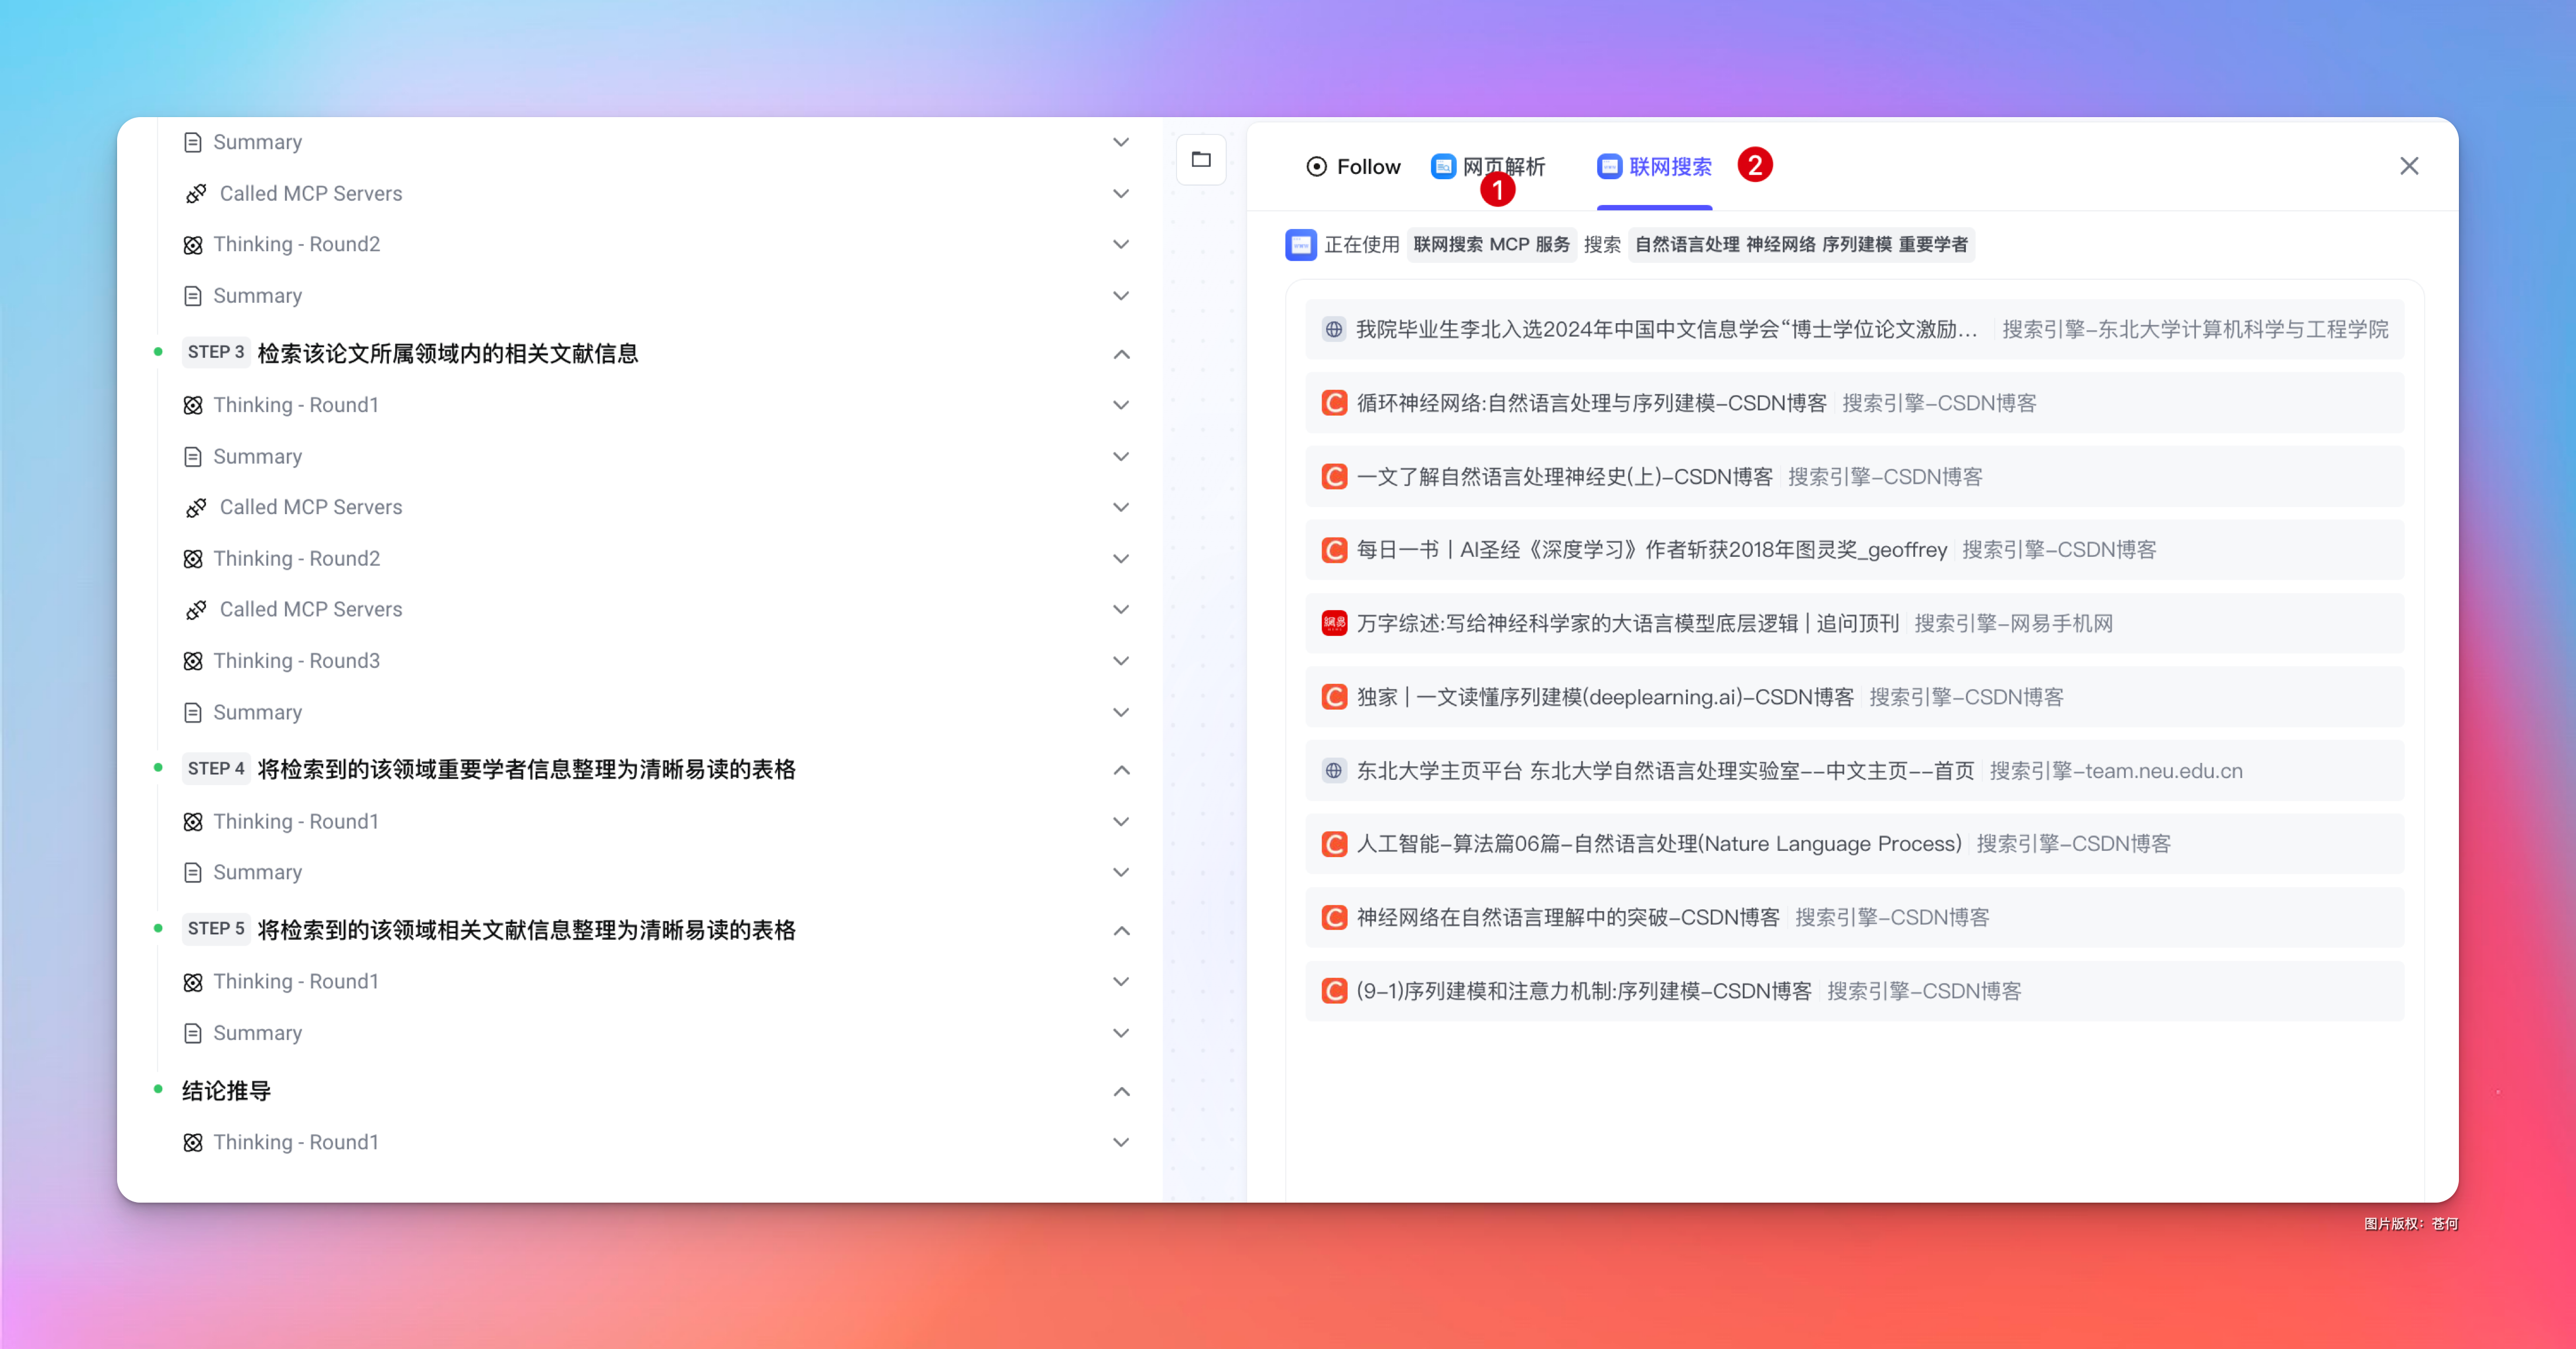Click the 网页解析 tab icon
The image size is (2576, 1349).
pos(1443,167)
